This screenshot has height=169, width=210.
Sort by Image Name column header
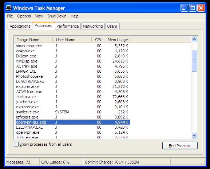click(33, 40)
